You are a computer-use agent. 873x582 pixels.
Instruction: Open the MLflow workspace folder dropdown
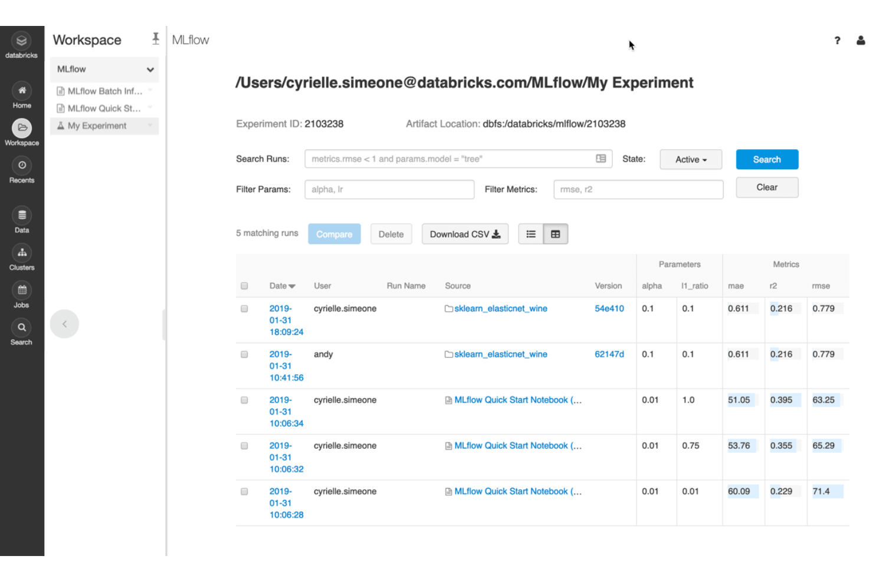149,69
